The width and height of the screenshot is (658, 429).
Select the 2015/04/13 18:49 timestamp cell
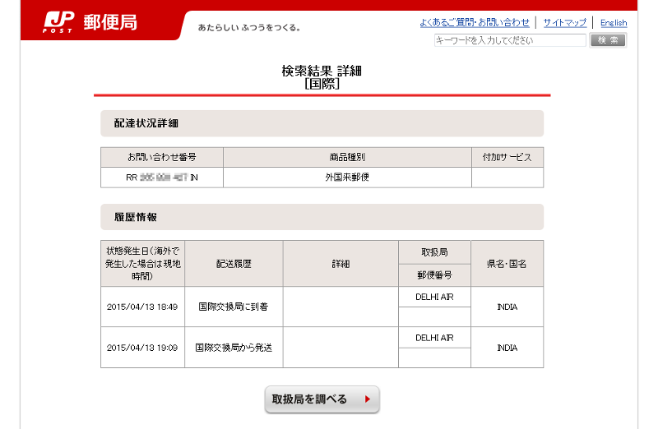click(x=142, y=307)
